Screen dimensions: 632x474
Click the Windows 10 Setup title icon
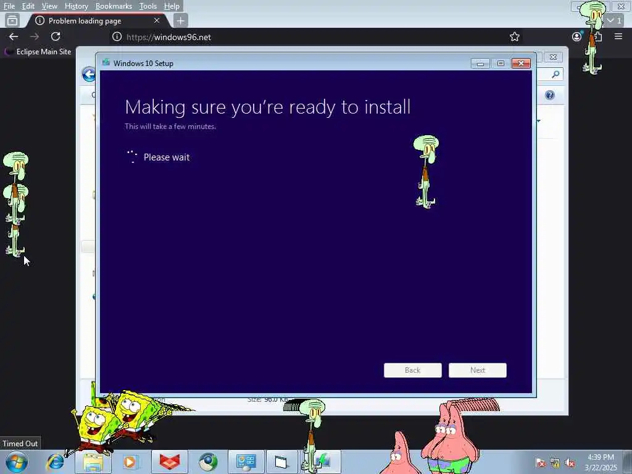pyautogui.click(x=106, y=62)
